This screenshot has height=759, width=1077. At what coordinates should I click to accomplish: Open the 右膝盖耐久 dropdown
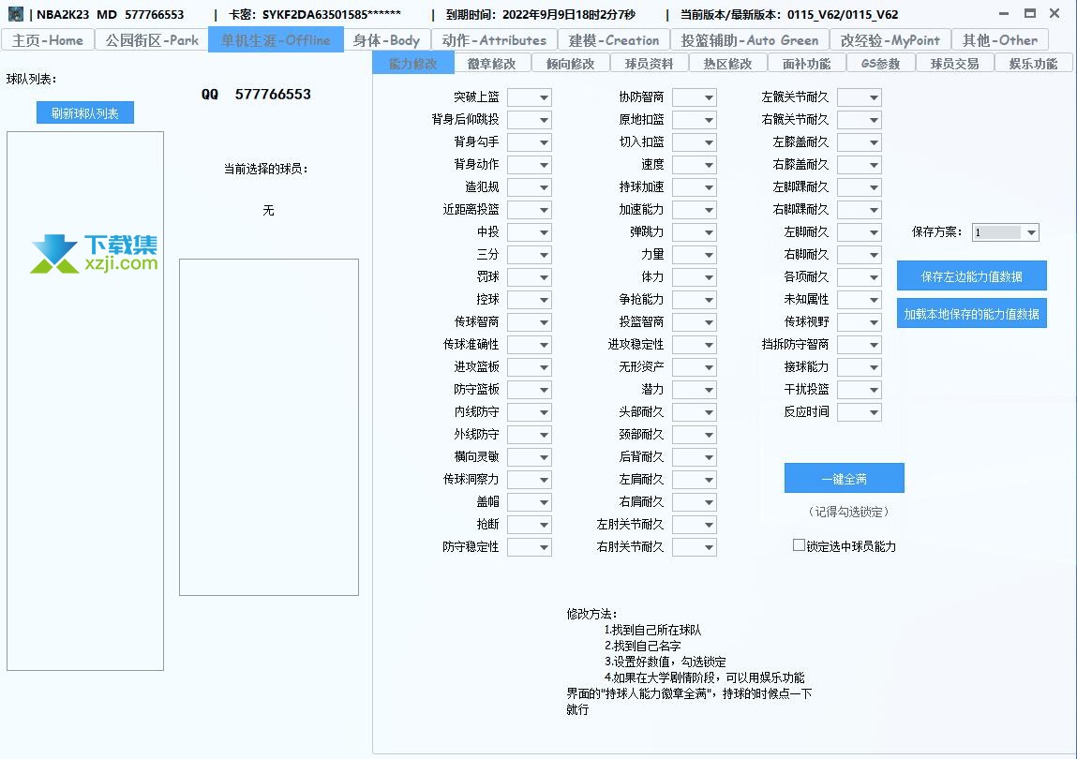(860, 165)
